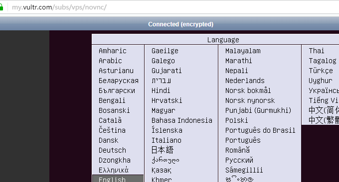
Task: Select Қазақ language
Action: coord(162,170)
